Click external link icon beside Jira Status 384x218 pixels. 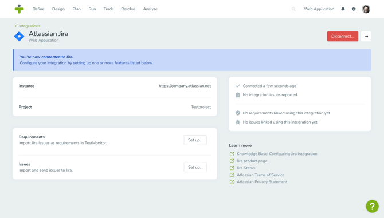point(232,168)
